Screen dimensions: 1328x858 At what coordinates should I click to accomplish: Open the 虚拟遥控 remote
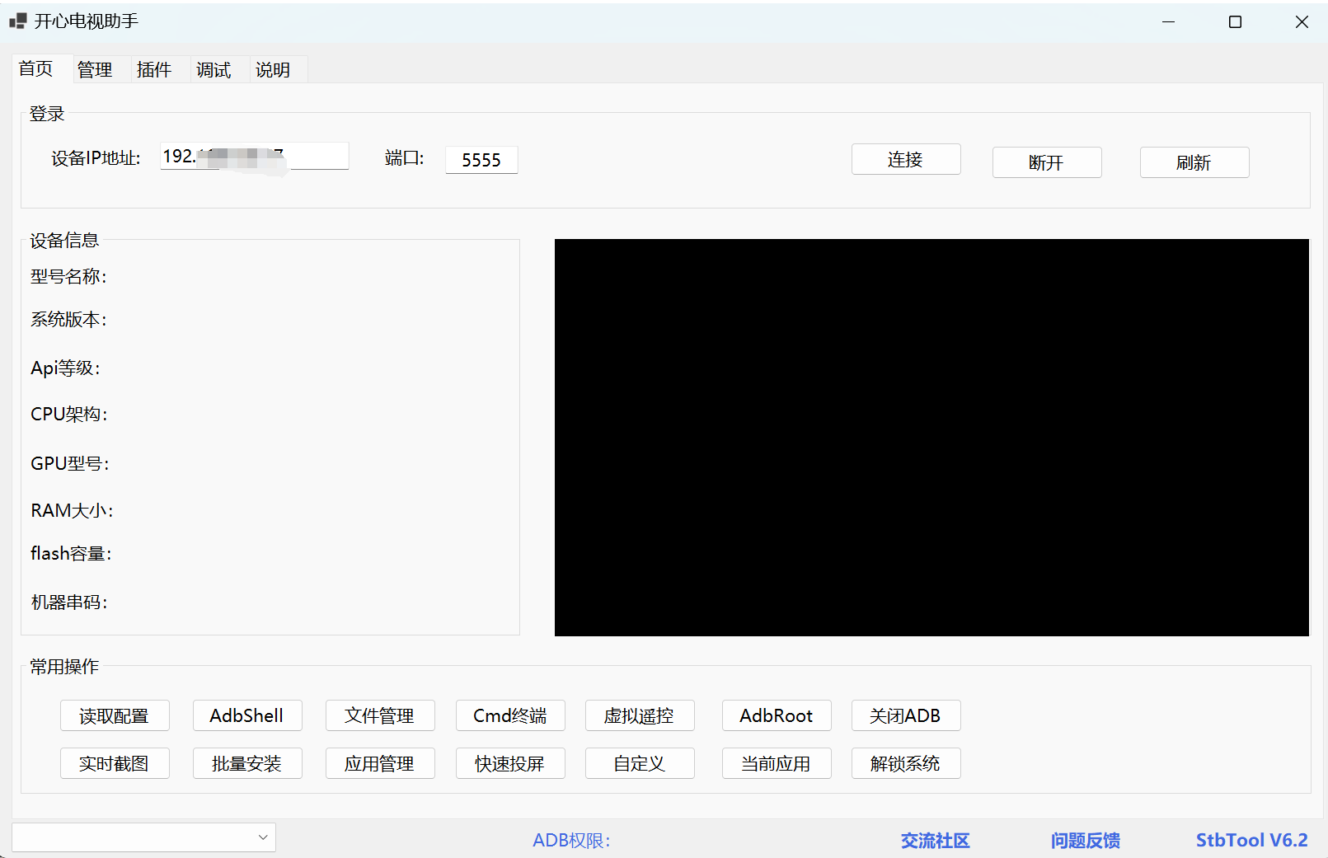coord(640,715)
